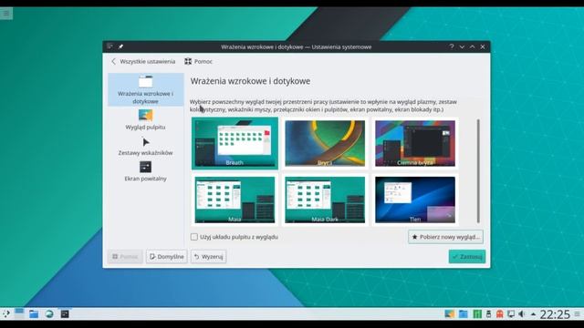Open Wygląd pulpitu settings page

(146, 119)
